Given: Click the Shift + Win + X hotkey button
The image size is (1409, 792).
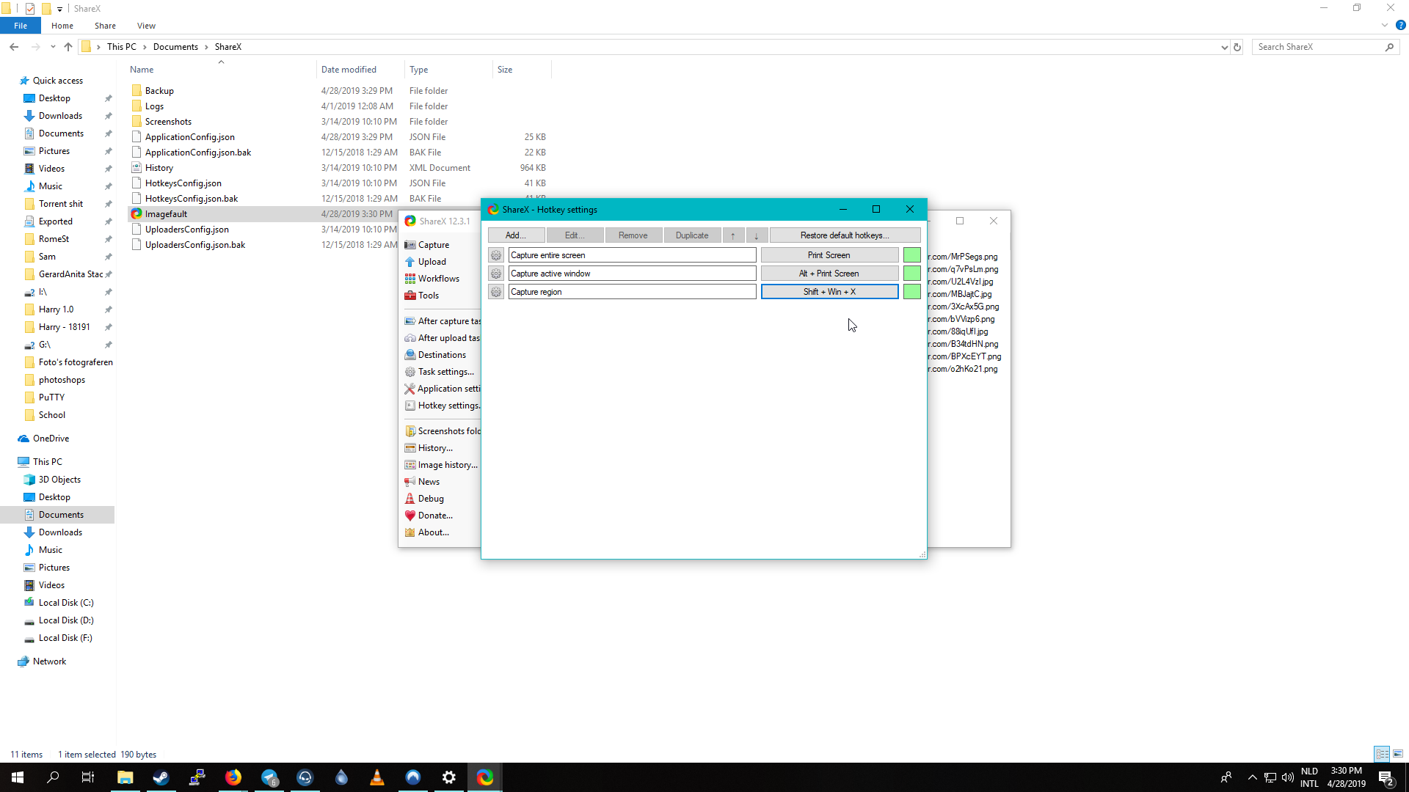Looking at the screenshot, I should coord(829,292).
